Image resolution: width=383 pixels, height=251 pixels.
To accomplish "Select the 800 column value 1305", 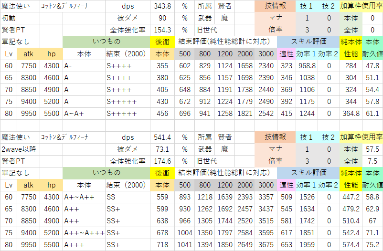I will 205,221.
